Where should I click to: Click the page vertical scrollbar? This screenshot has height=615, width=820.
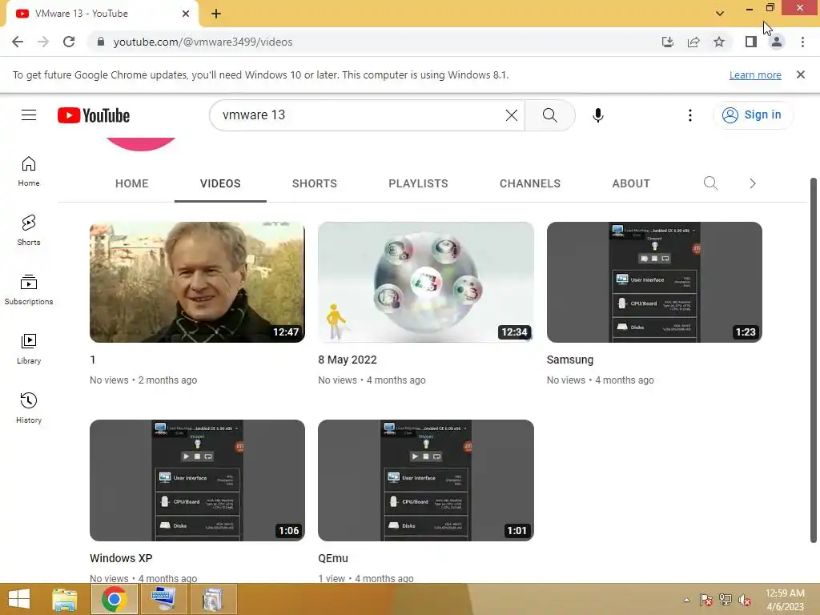click(x=814, y=361)
